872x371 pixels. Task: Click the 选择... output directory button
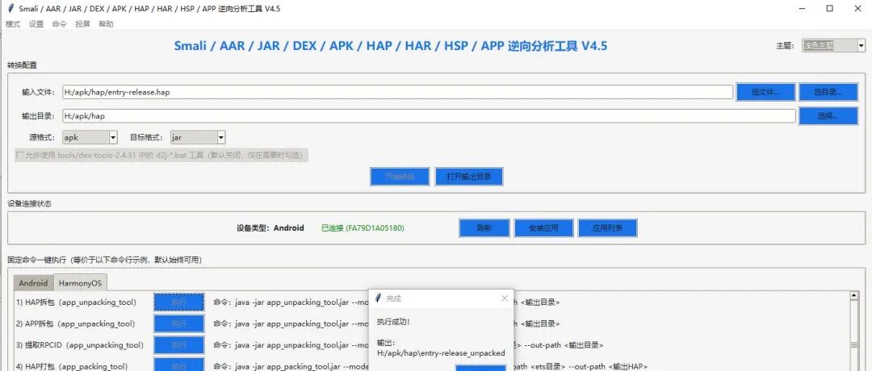(x=828, y=116)
